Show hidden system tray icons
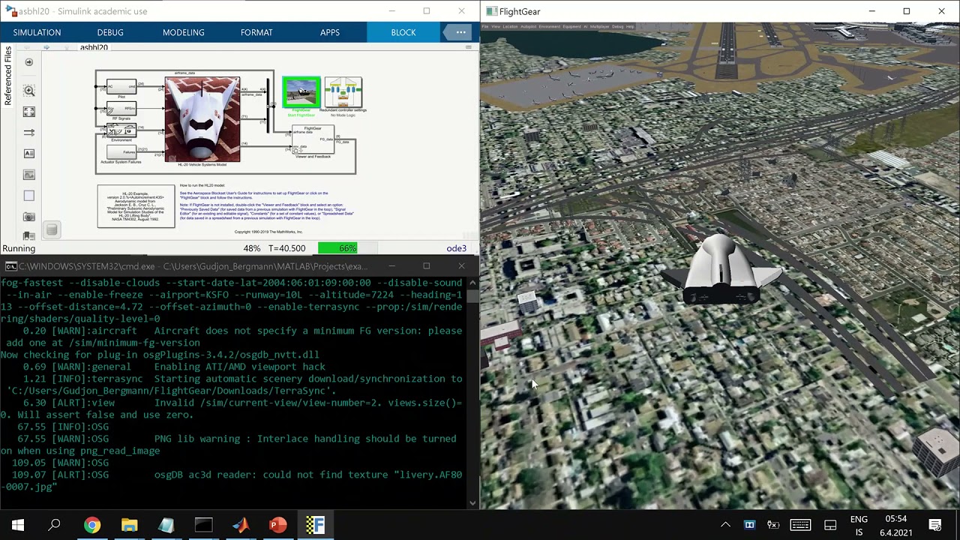This screenshot has width=960, height=540. (725, 525)
